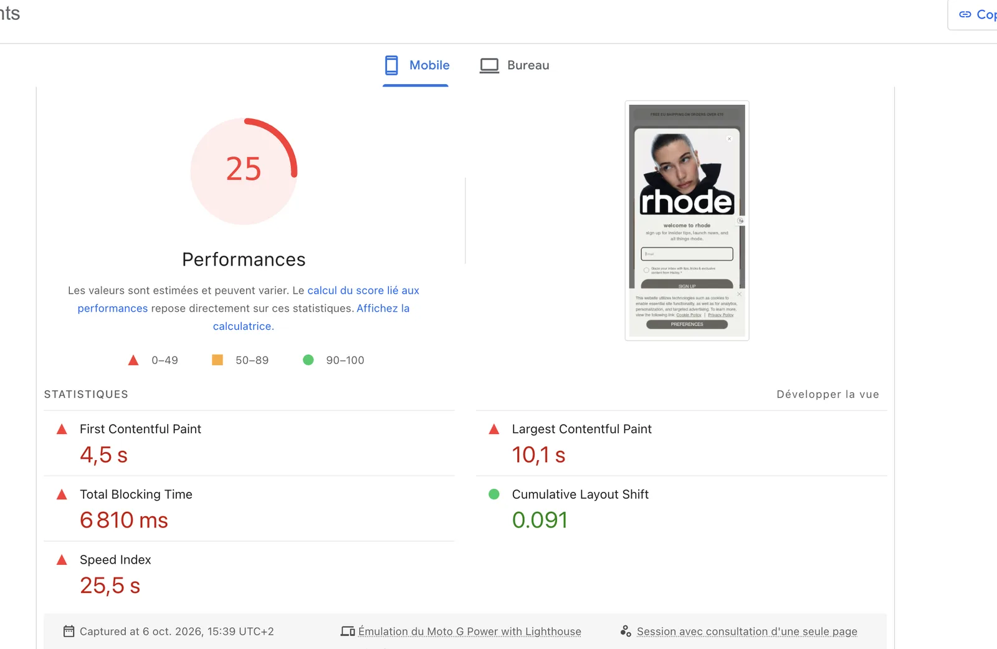Click the Largest Contentful Paint label
The width and height of the screenshot is (997, 649).
[x=582, y=429]
